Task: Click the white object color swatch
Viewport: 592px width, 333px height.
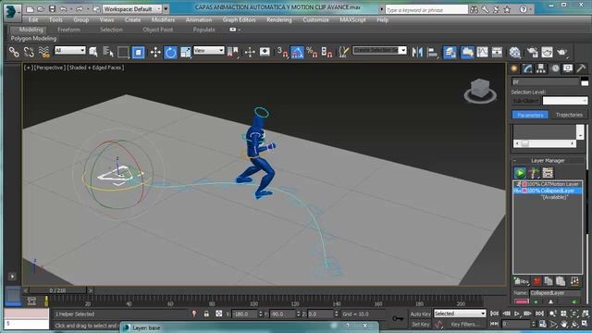Action: point(585,83)
